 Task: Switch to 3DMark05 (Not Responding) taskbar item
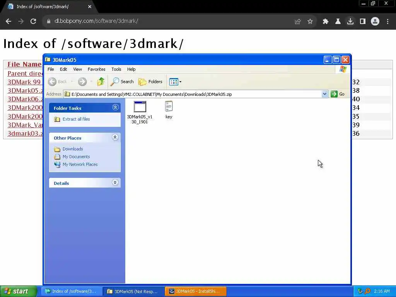(133, 292)
